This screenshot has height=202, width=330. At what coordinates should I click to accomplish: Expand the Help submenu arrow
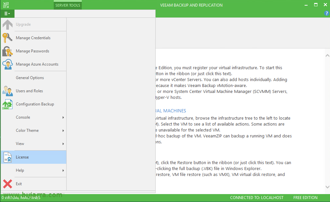[63, 170]
